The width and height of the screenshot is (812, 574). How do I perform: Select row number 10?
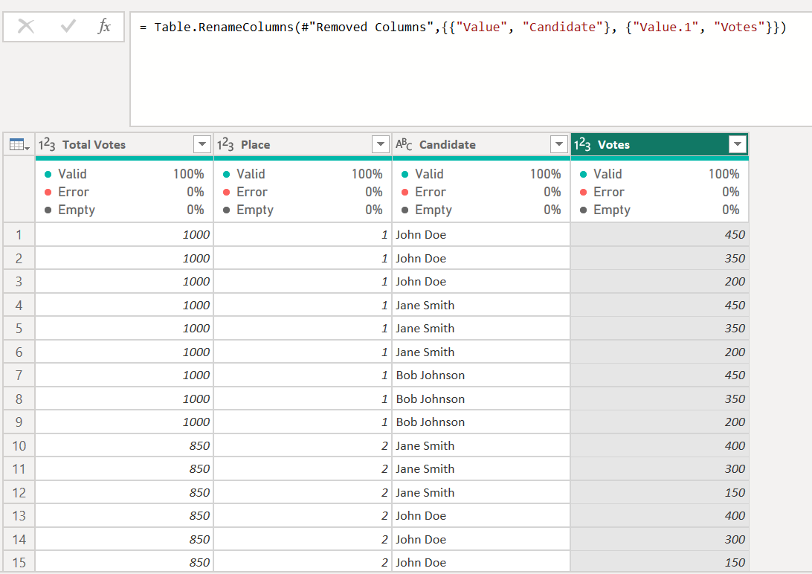pos(19,445)
